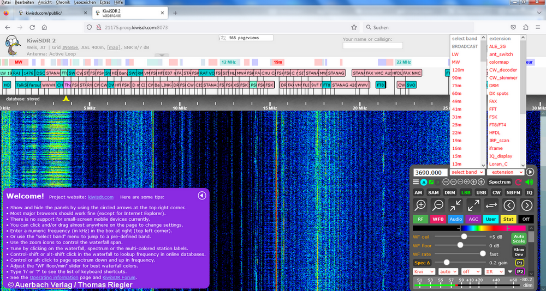
Task: Switch demodulation mode to DRM
Action: click(x=450, y=192)
